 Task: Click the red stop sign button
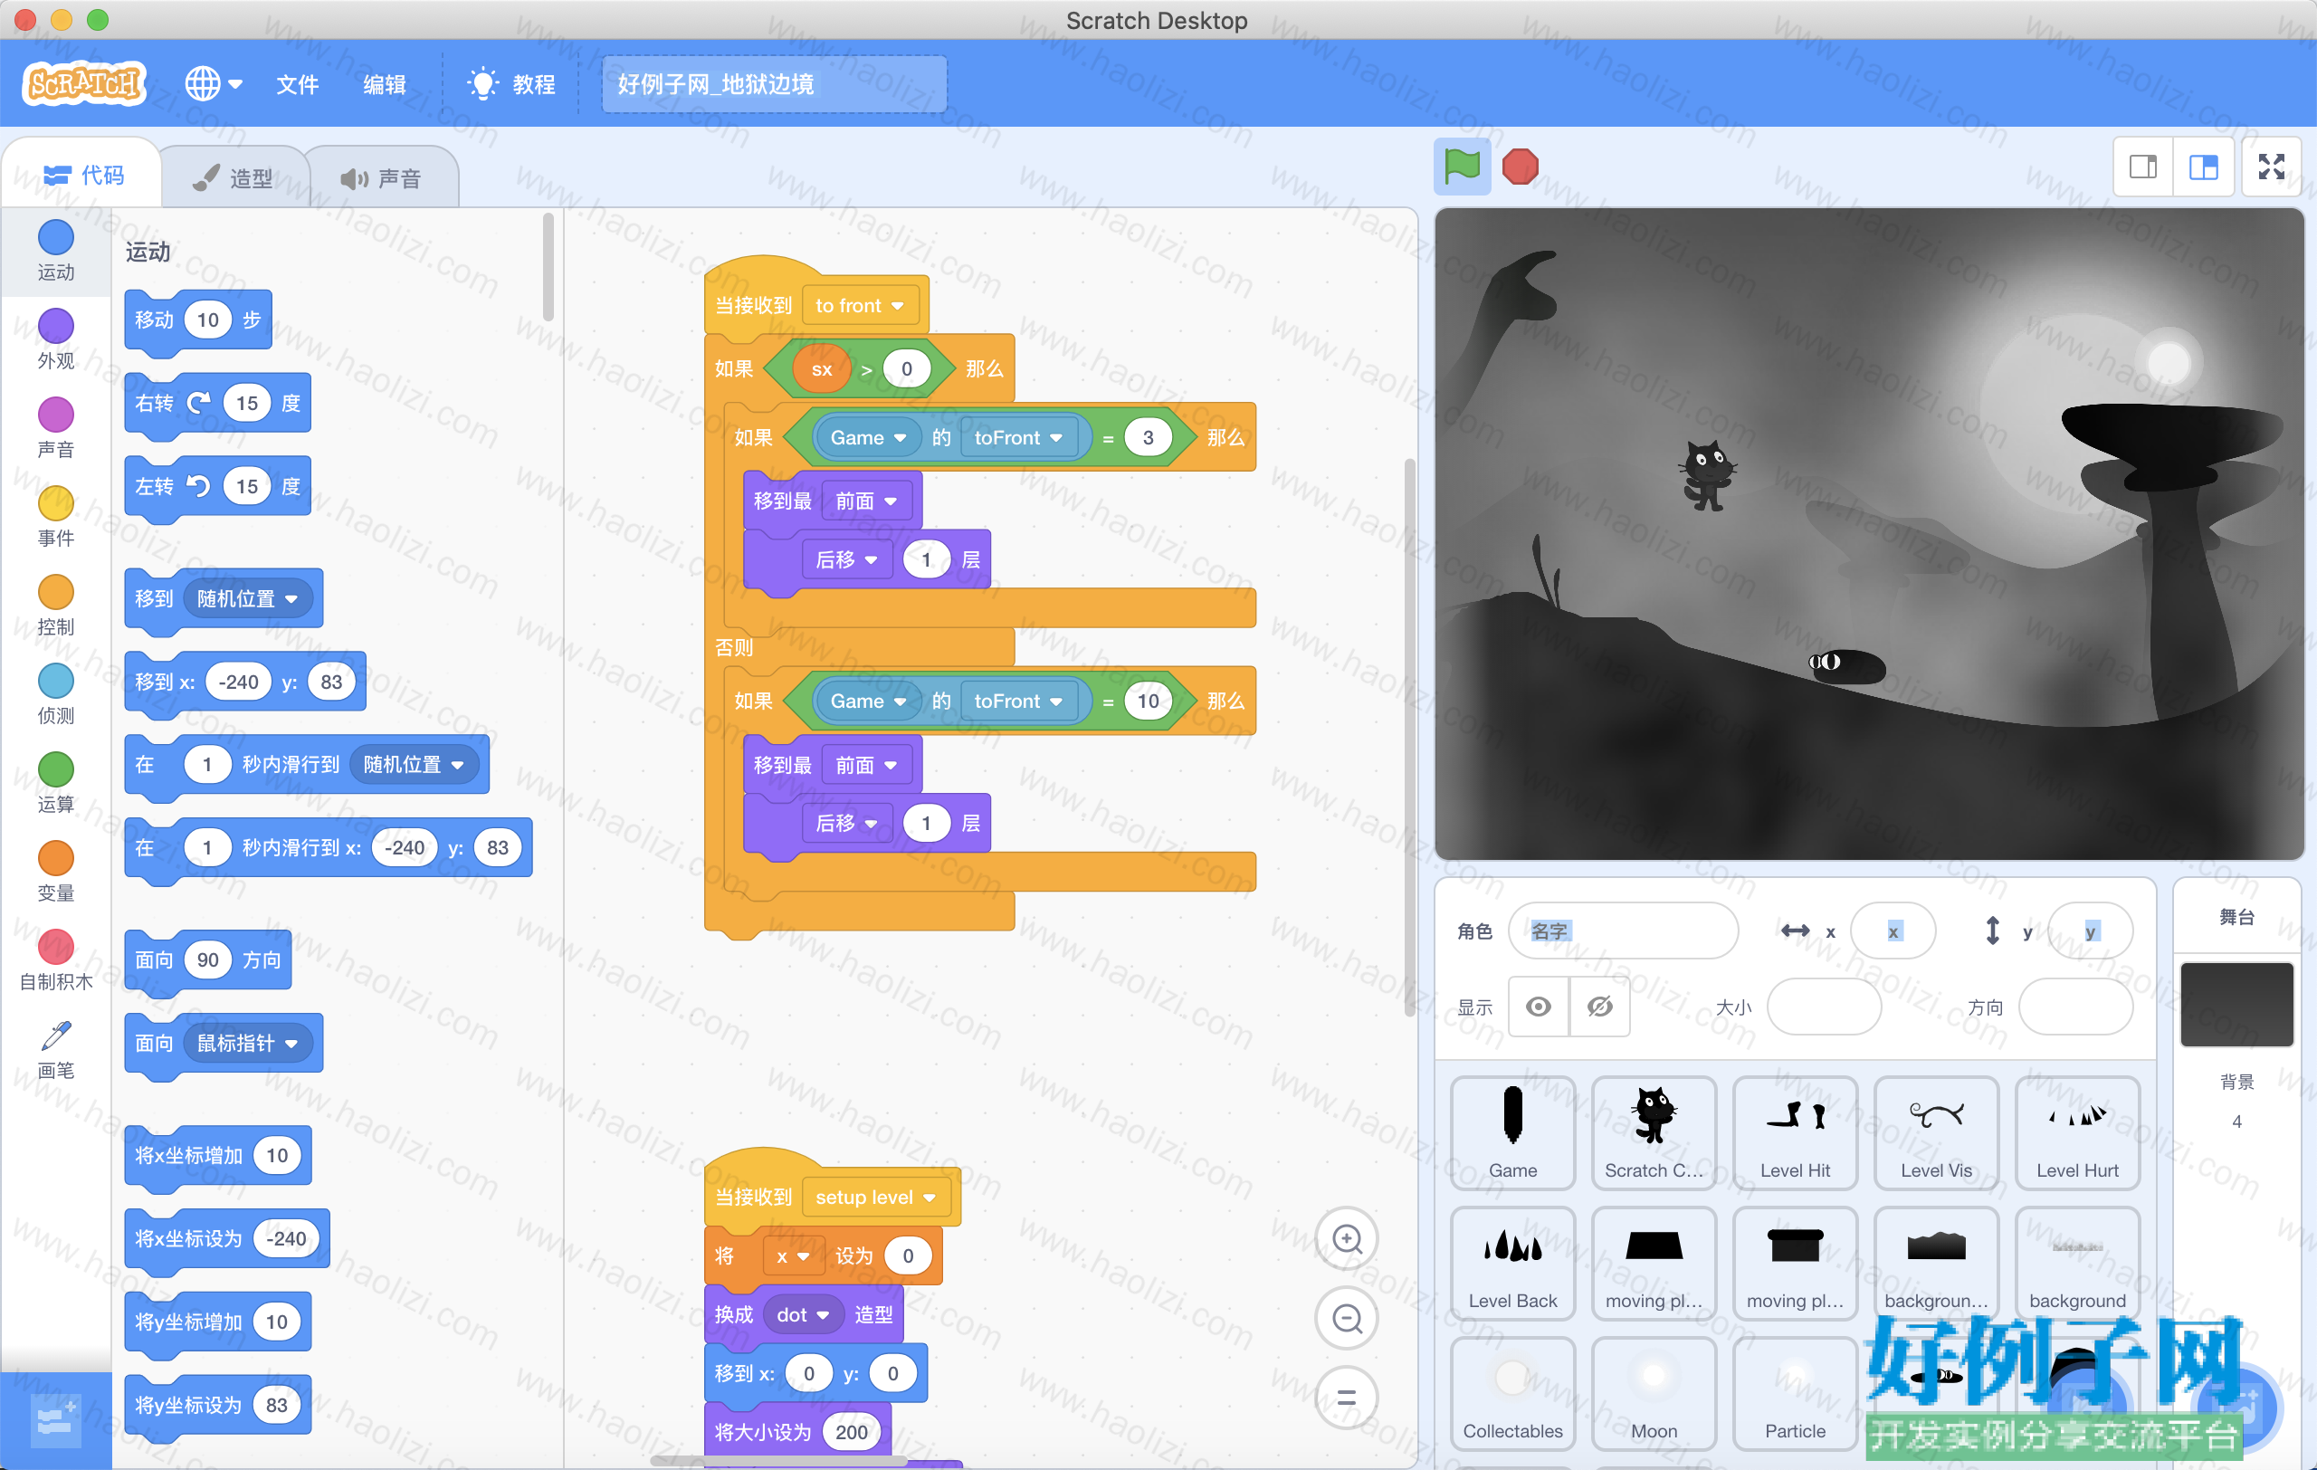[x=1521, y=167]
